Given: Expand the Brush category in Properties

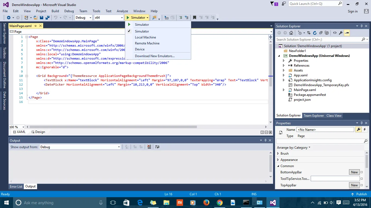Looking at the screenshot, I should pos(278,154).
